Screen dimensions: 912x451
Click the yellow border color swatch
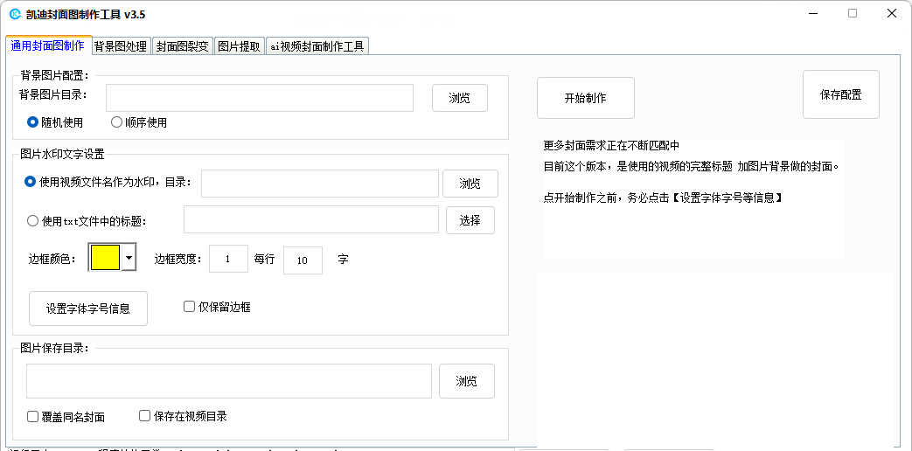point(105,258)
